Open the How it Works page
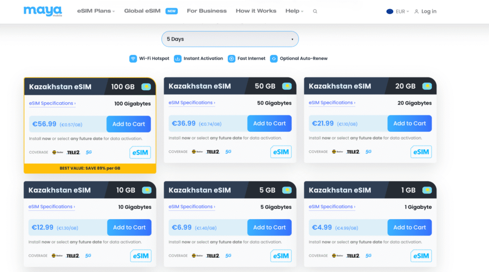The width and height of the screenshot is (489, 272). [256, 11]
